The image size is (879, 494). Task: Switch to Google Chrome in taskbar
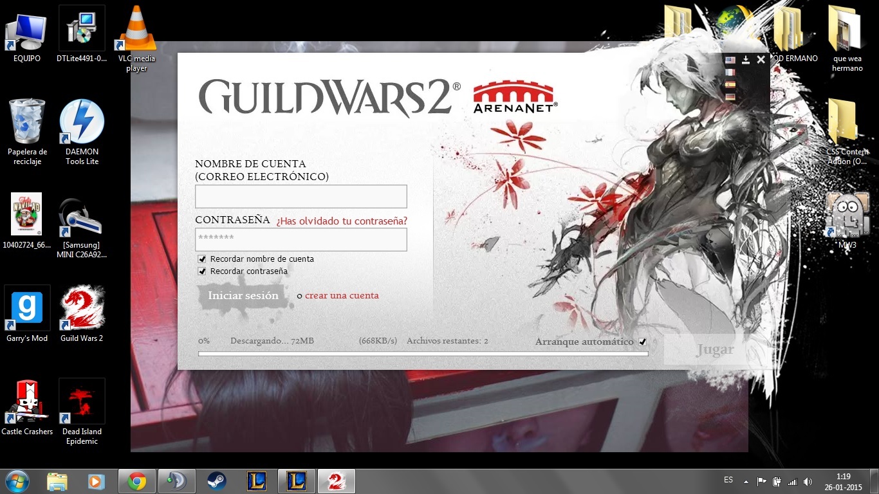click(136, 481)
